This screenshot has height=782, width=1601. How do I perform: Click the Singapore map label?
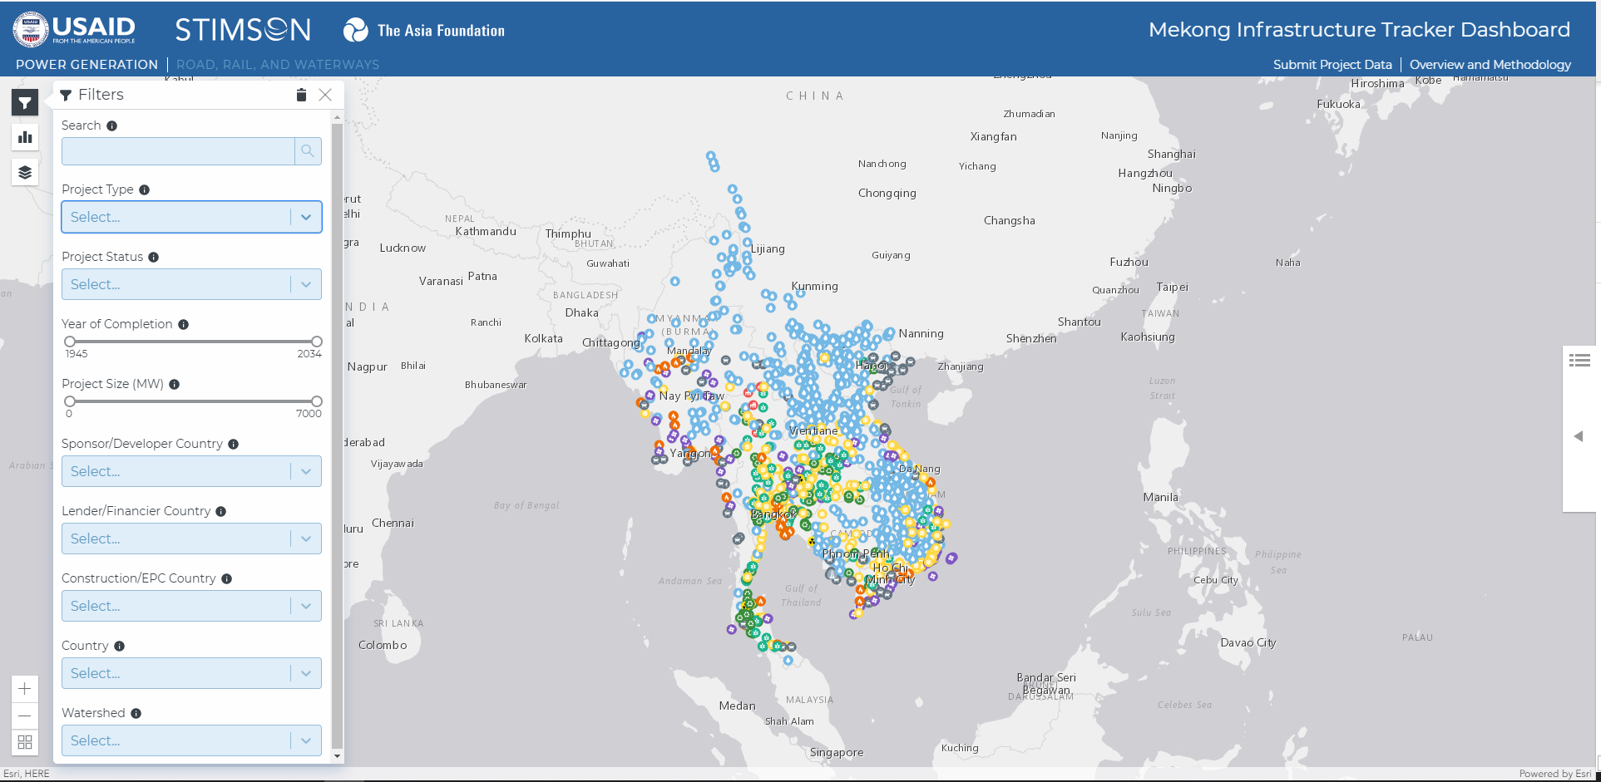837,753
